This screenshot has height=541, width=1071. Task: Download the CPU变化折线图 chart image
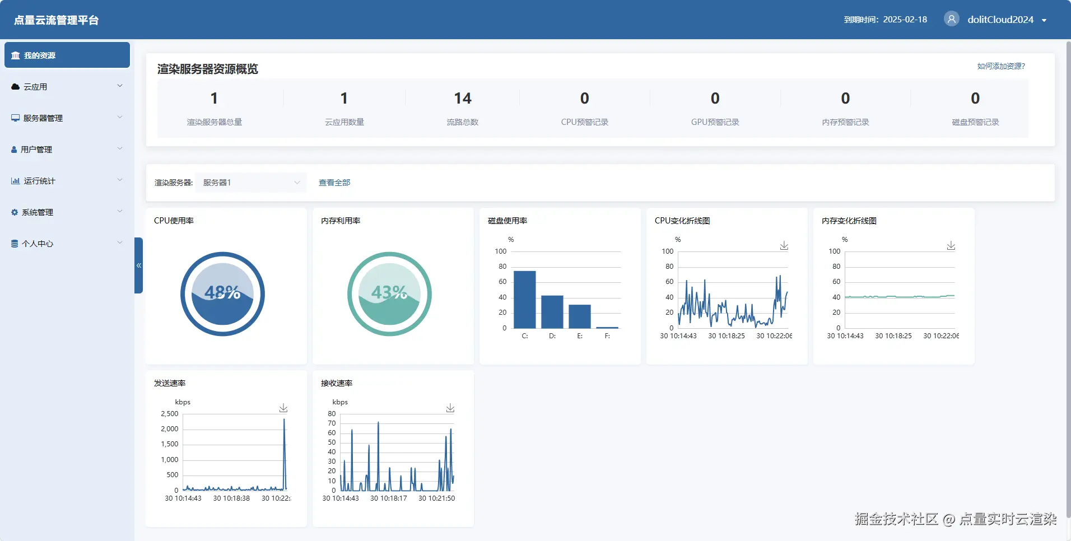(784, 246)
